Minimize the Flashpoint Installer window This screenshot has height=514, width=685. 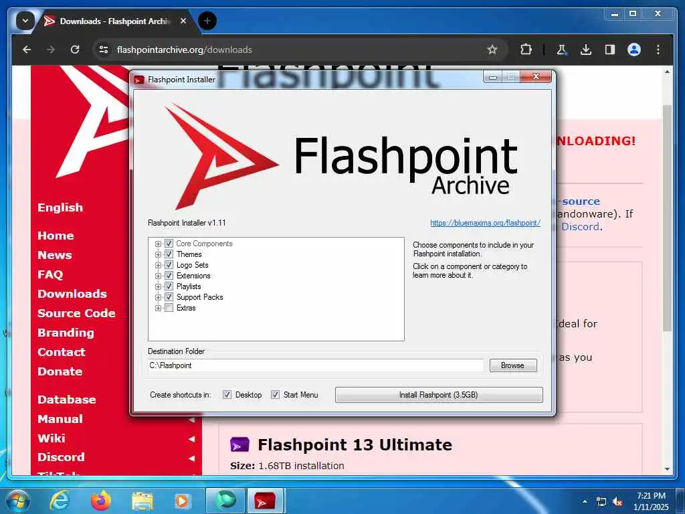tap(493, 78)
